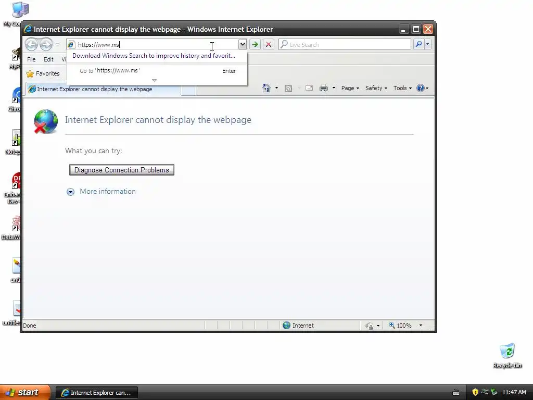The image size is (533, 400).
Task: Click the Print icon
Action: pyautogui.click(x=324, y=88)
